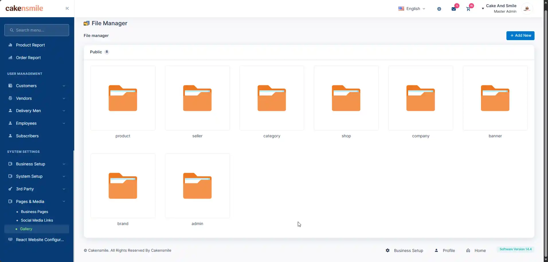Expand the Business Setup sidebar chevron

64,164
